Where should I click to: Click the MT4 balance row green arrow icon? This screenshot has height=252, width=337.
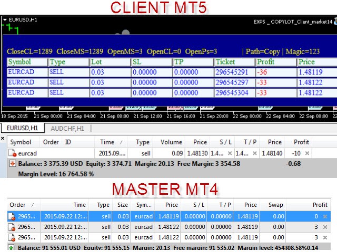pos(11,248)
